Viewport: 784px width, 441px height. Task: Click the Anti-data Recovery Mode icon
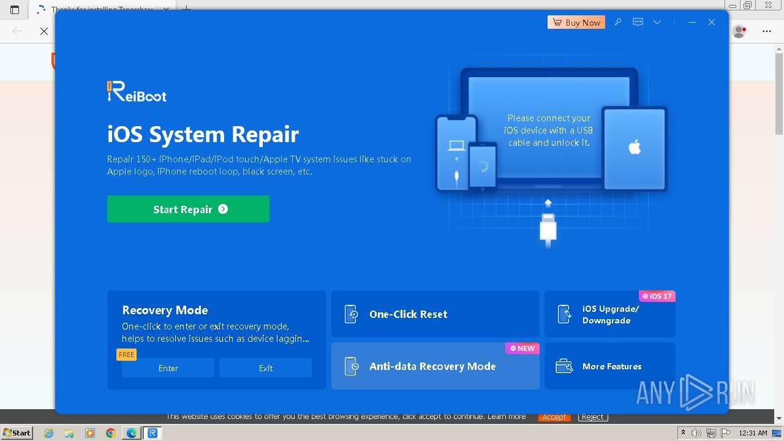(x=351, y=366)
